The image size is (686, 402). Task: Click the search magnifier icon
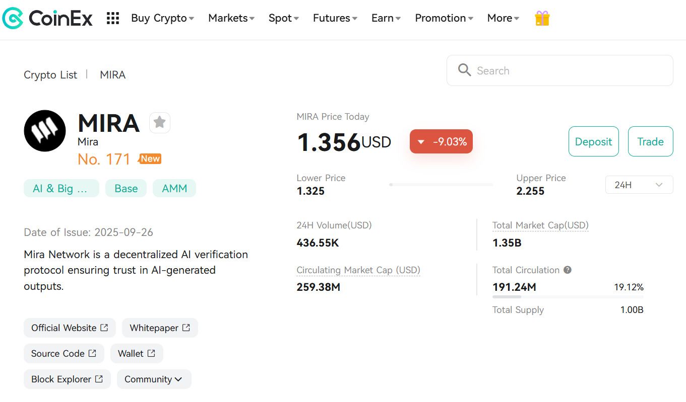coord(464,70)
